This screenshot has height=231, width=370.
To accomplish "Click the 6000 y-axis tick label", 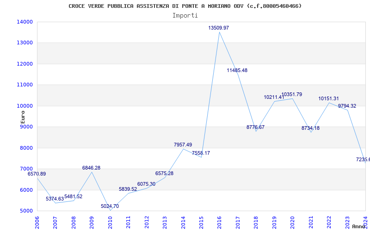I will click(26, 190).
